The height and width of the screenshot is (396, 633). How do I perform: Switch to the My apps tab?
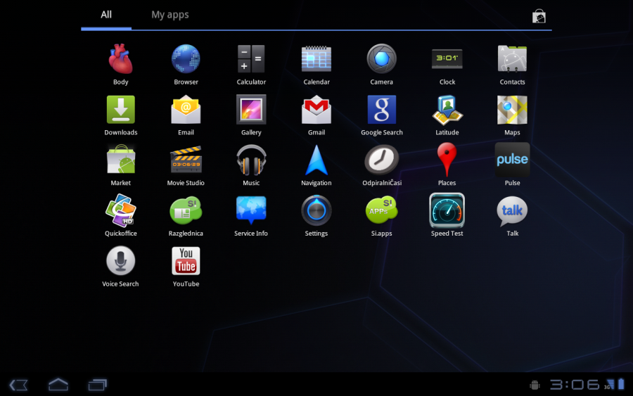[x=170, y=15]
